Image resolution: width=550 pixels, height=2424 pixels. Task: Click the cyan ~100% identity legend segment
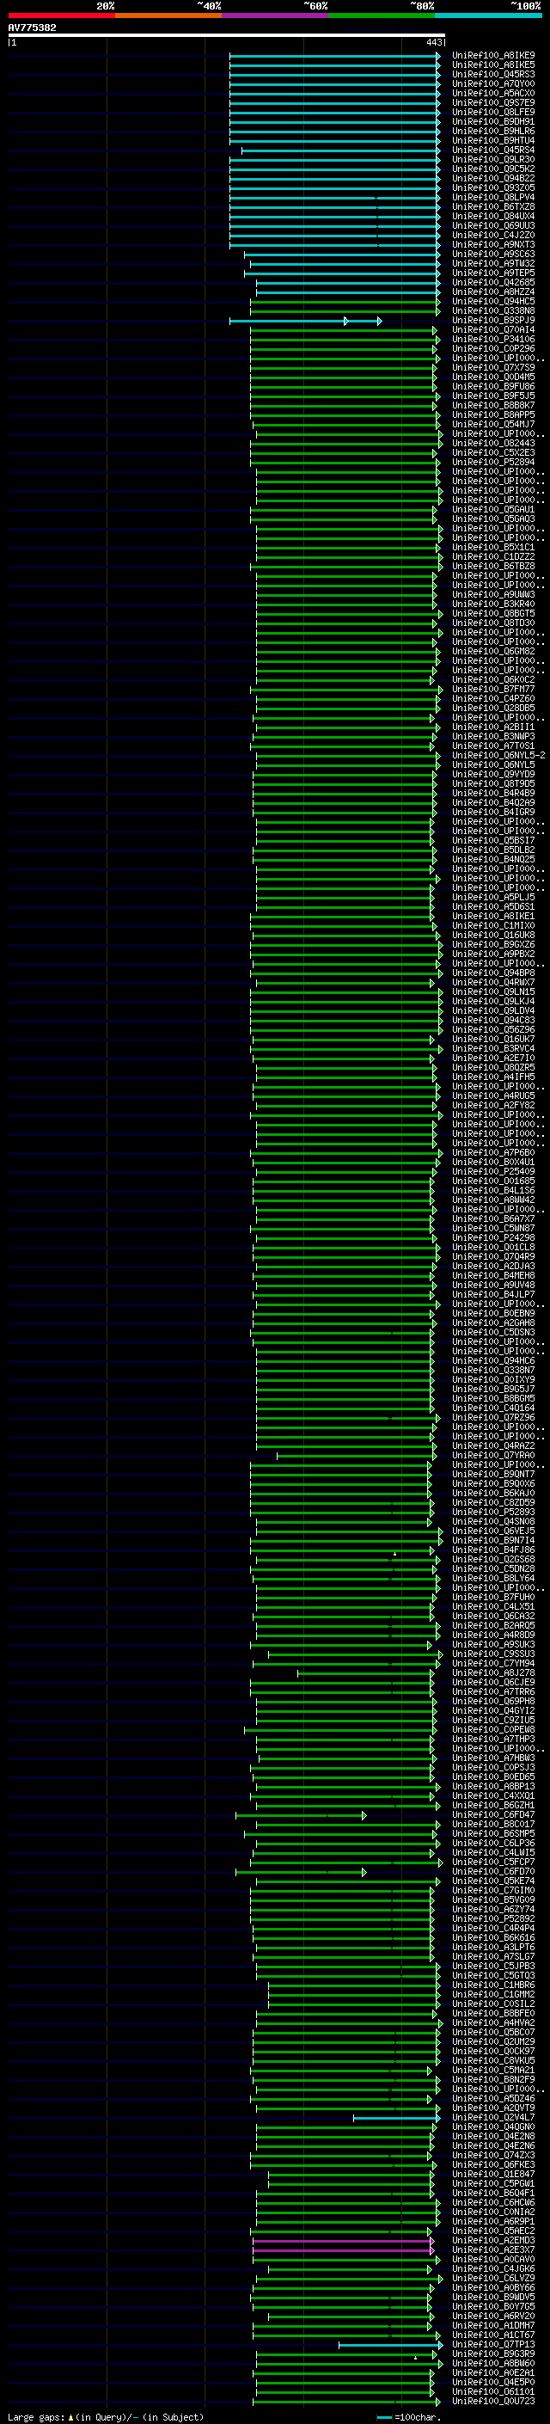pos(488,15)
